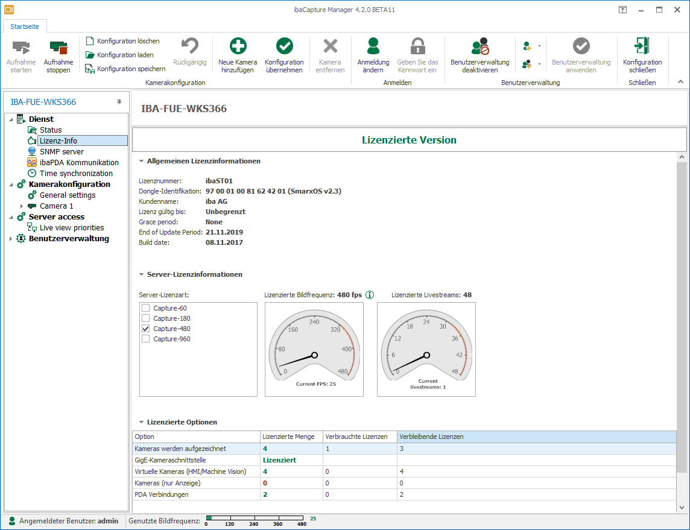Image resolution: width=690 pixels, height=530 pixels.
Task: Click the Genutzte Bildfrequenz progress bar
Action: pyautogui.click(x=256, y=518)
